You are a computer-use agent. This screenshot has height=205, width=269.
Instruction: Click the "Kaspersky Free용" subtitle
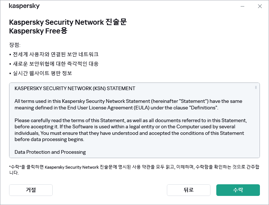click(x=38, y=31)
